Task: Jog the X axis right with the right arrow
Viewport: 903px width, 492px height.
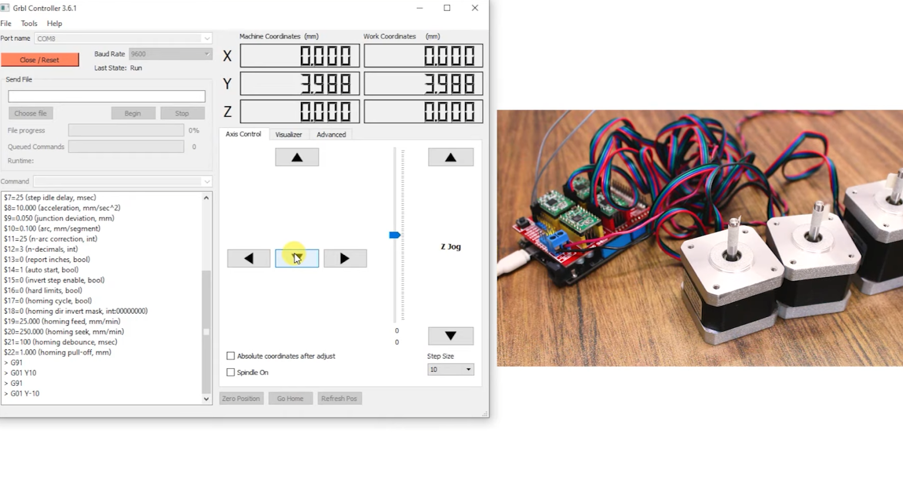Action: pyautogui.click(x=345, y=258)
